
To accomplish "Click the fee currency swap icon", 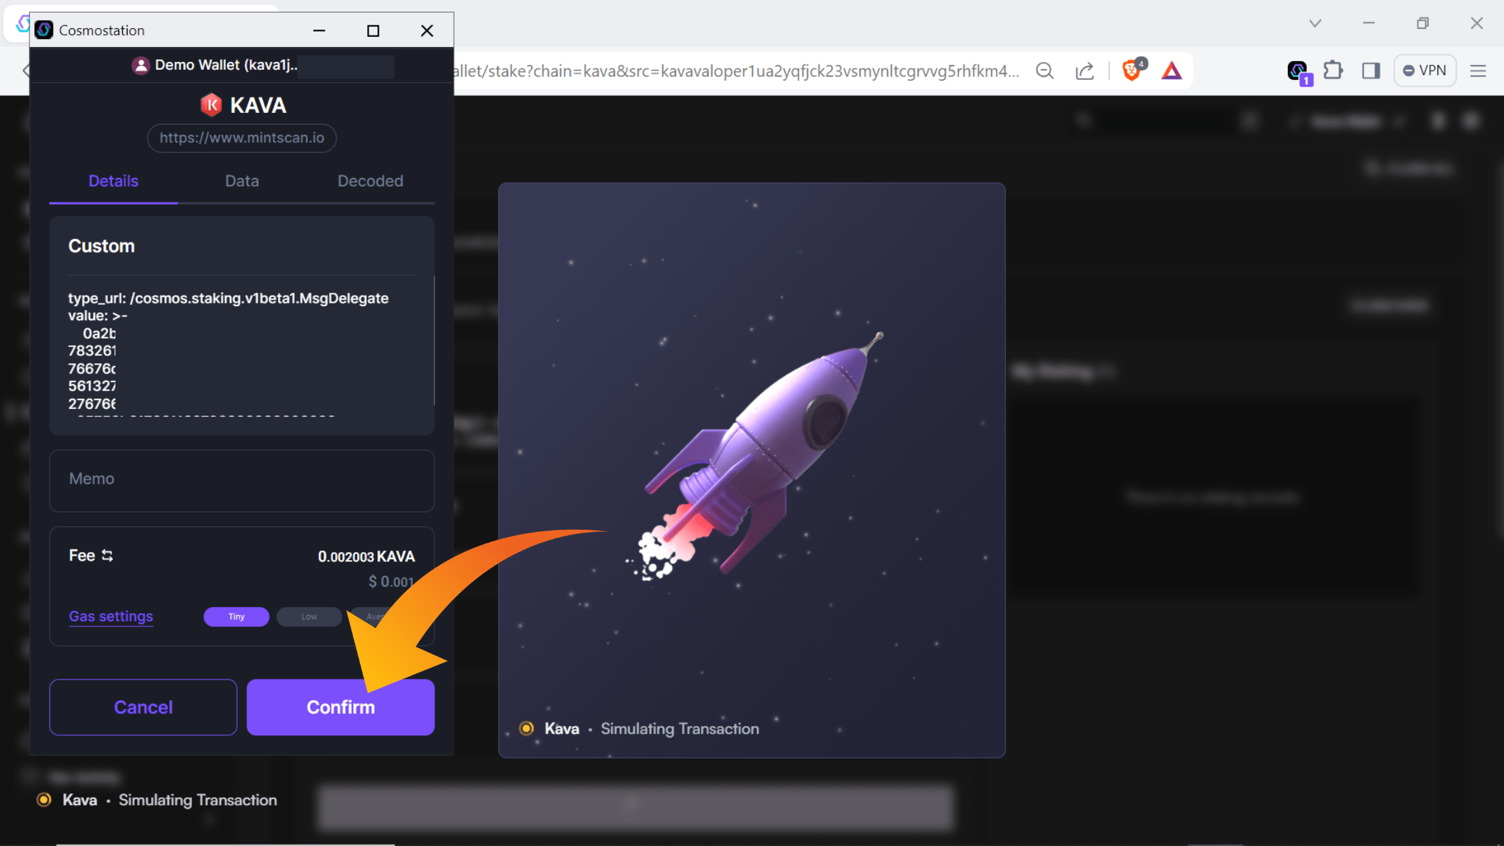I will 107,555.
